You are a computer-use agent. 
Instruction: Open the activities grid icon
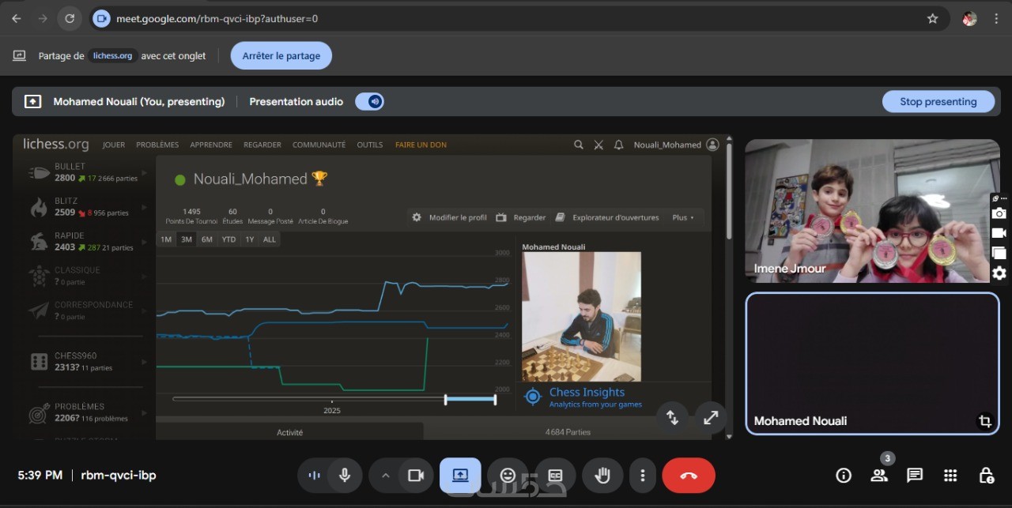click(950, 476)
